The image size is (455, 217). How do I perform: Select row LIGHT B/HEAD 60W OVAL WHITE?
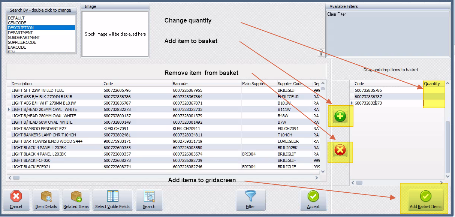tap(163, 122)
